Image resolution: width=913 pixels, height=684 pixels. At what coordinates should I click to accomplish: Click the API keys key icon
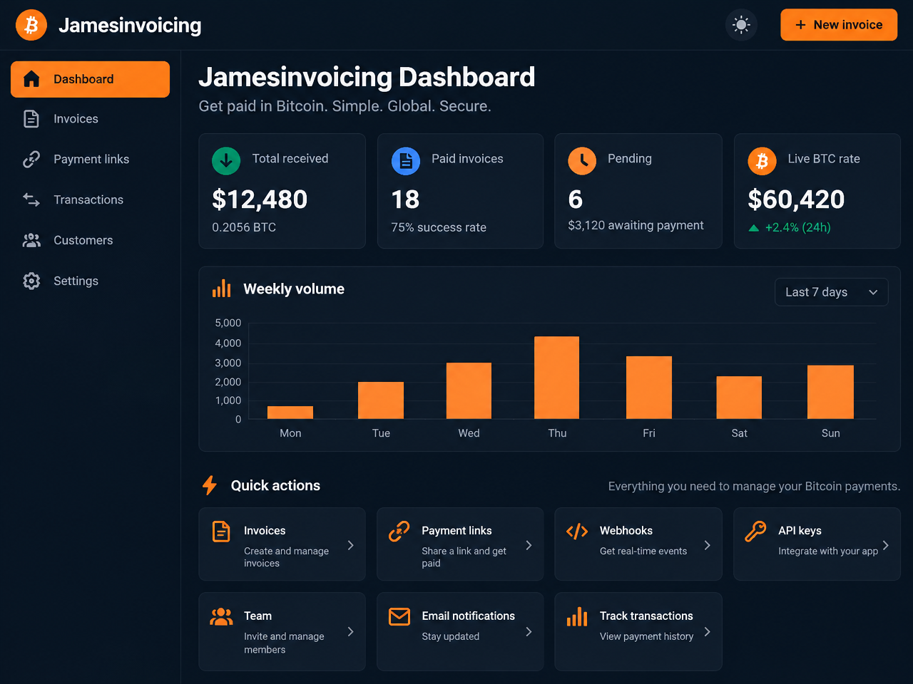[x=755, y=532]
